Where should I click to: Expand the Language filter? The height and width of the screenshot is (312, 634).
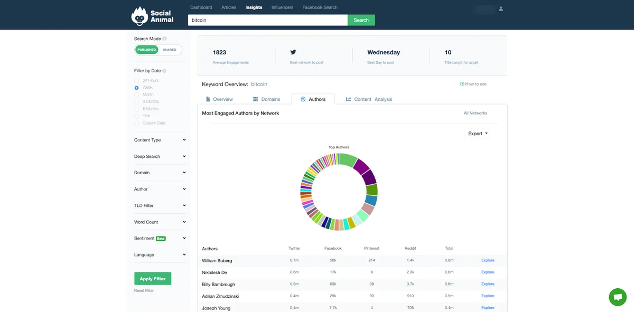(x=160, y=255)
